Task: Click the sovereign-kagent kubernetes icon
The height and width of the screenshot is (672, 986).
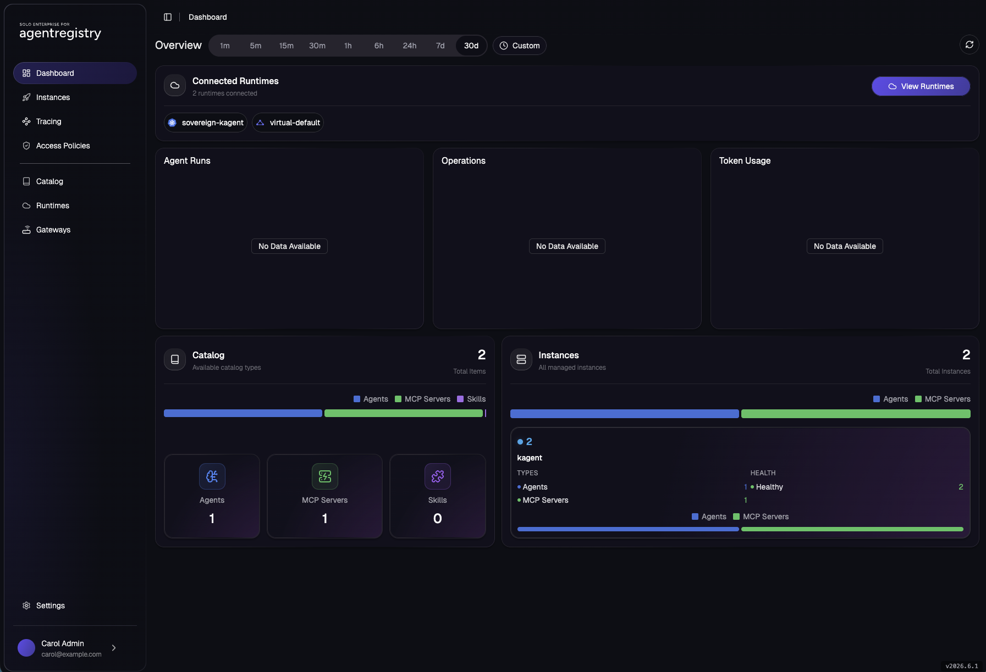Action: coord(172,123)
